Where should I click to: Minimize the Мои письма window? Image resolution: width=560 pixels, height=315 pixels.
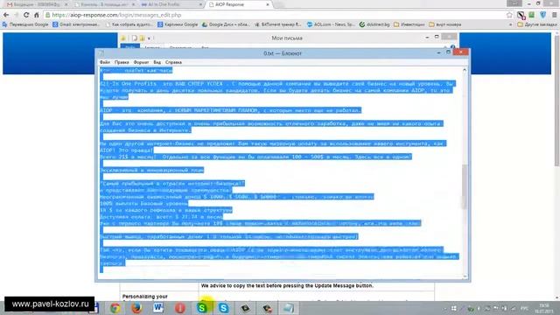[427, 37]
